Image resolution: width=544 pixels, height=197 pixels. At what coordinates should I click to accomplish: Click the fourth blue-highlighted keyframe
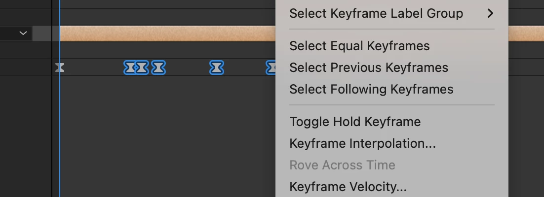tap(217, 67)
